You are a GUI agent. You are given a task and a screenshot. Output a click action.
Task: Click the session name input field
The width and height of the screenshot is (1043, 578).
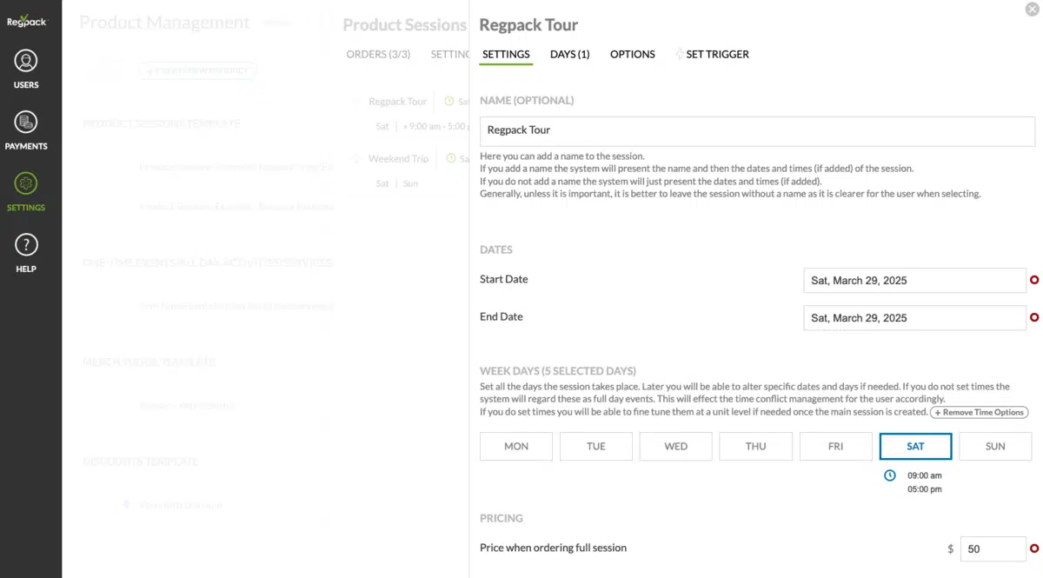click(x=756, y=130)
